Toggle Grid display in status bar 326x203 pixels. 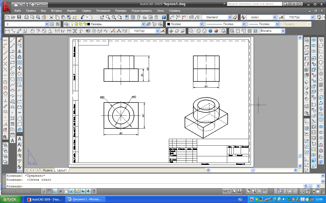[49, 191]
